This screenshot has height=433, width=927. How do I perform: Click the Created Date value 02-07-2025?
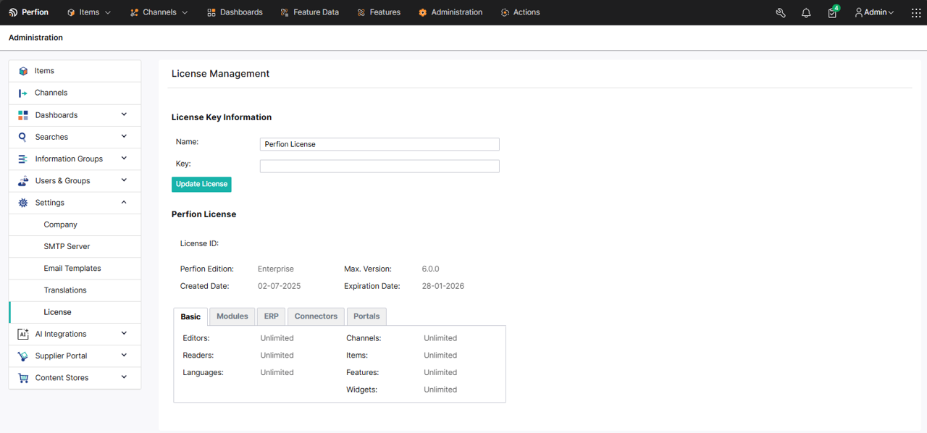click(x=279, y=286)
